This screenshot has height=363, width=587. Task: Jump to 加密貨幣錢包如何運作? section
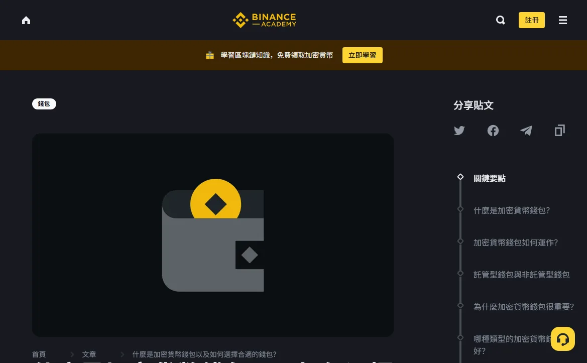516,243
